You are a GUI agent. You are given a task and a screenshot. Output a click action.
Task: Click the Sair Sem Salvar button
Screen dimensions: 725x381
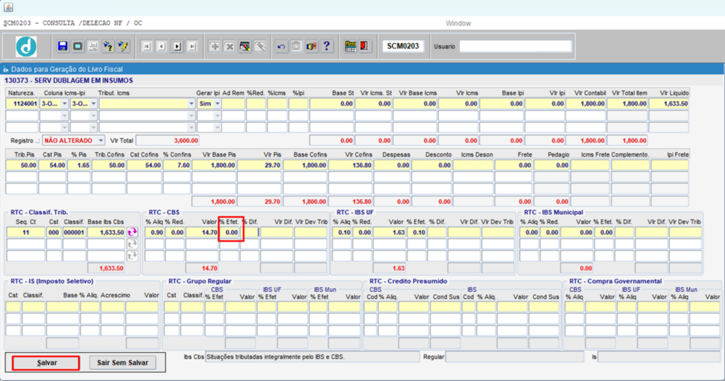pyautogui.click(x=122, y=363)
